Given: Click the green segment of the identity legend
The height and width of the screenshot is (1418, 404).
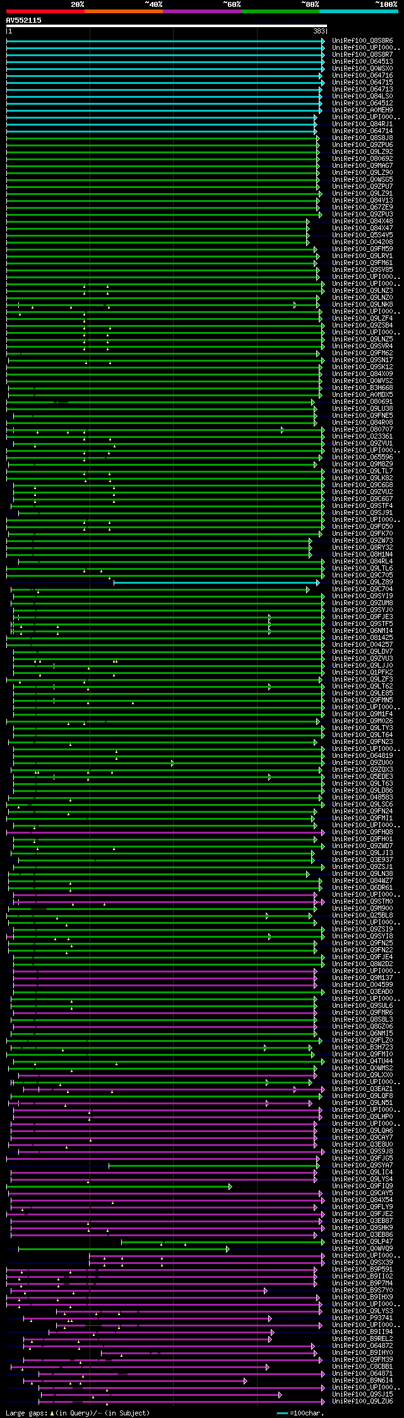Looking at the screenshot, I should [280, 11].
